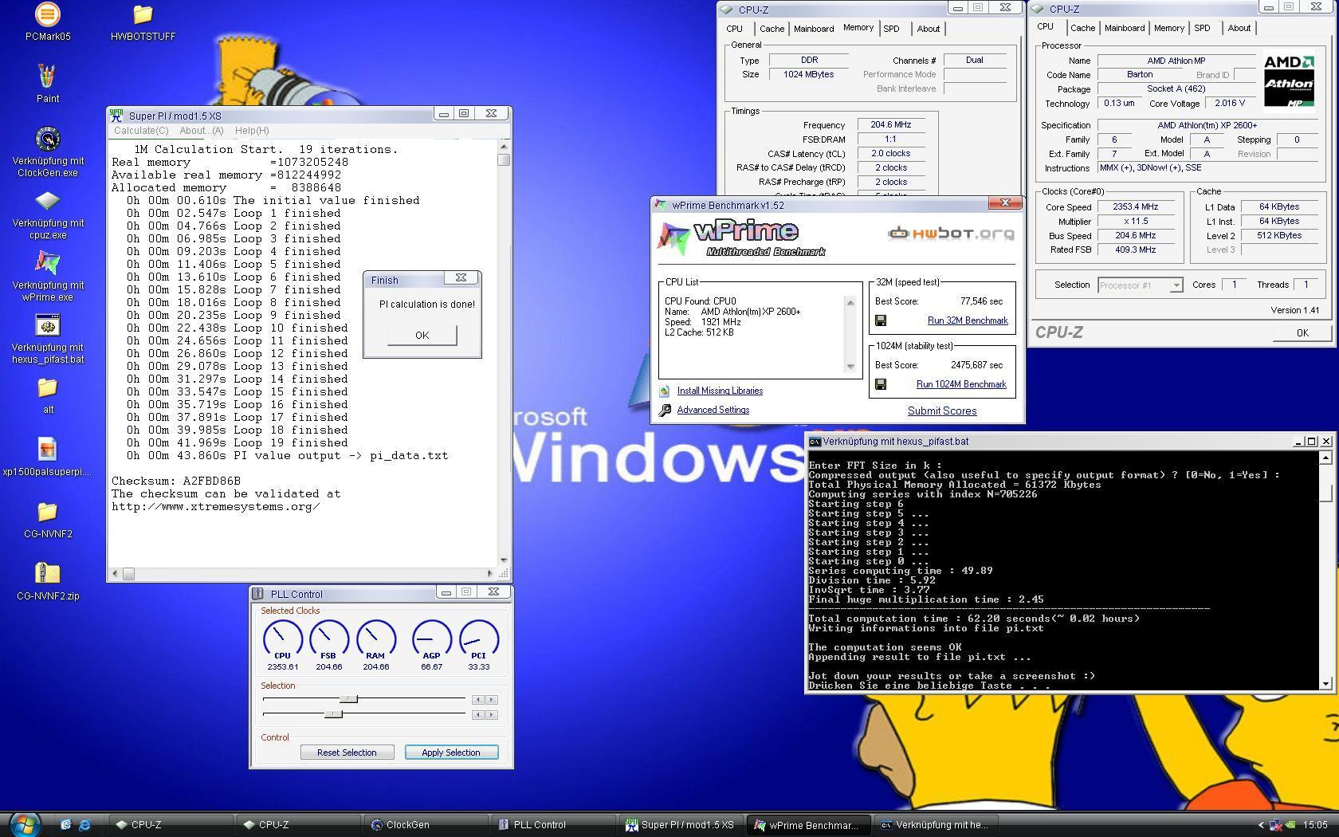Click Reset Selection in PLL Control
Screen dimensions: 1339x837
347,753
